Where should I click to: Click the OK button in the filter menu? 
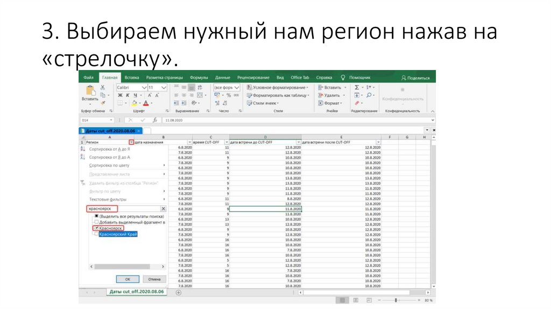[x=128, y=279]
